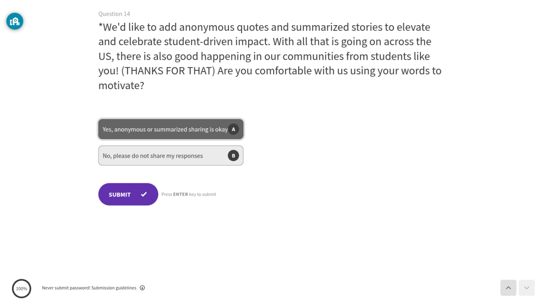Go to next question with down arrow
The height and width of the screenshot is (307, 546).
527,288
